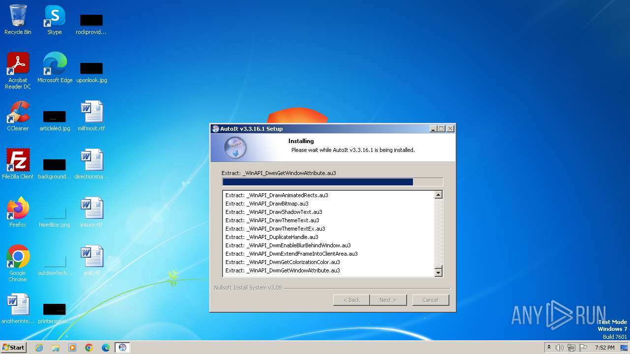Click the disabled Next button
Viewport: 630px width, 354px height.
point(388,300)
